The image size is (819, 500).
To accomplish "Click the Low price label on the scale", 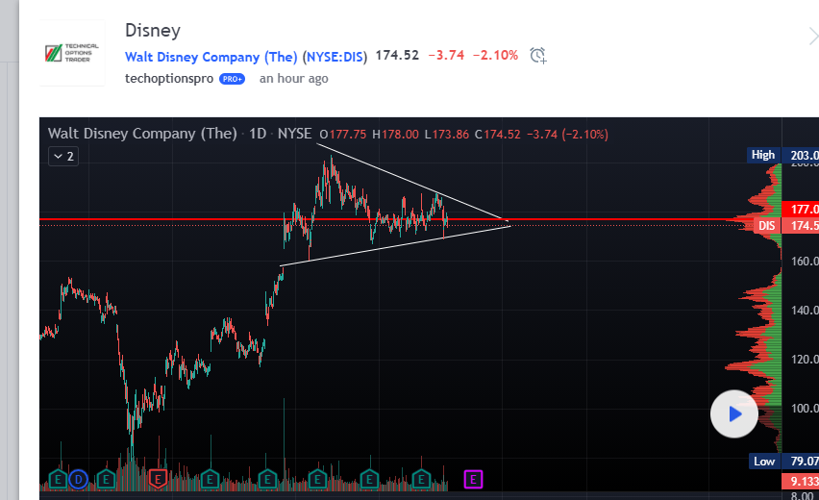I will [763, 462].
